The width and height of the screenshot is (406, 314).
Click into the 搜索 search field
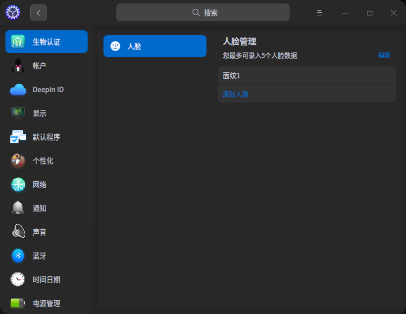point(203,12)
